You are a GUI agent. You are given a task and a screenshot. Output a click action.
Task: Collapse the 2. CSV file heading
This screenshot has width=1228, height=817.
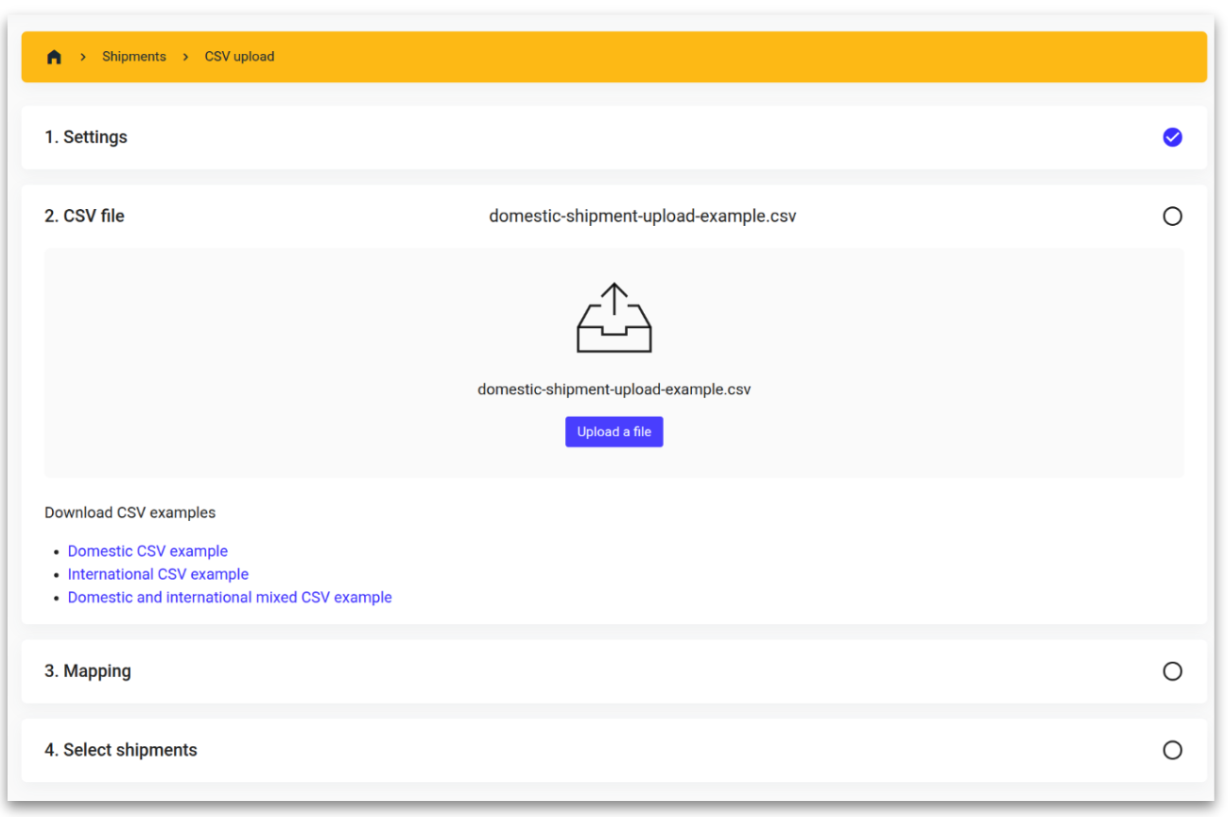84,217
